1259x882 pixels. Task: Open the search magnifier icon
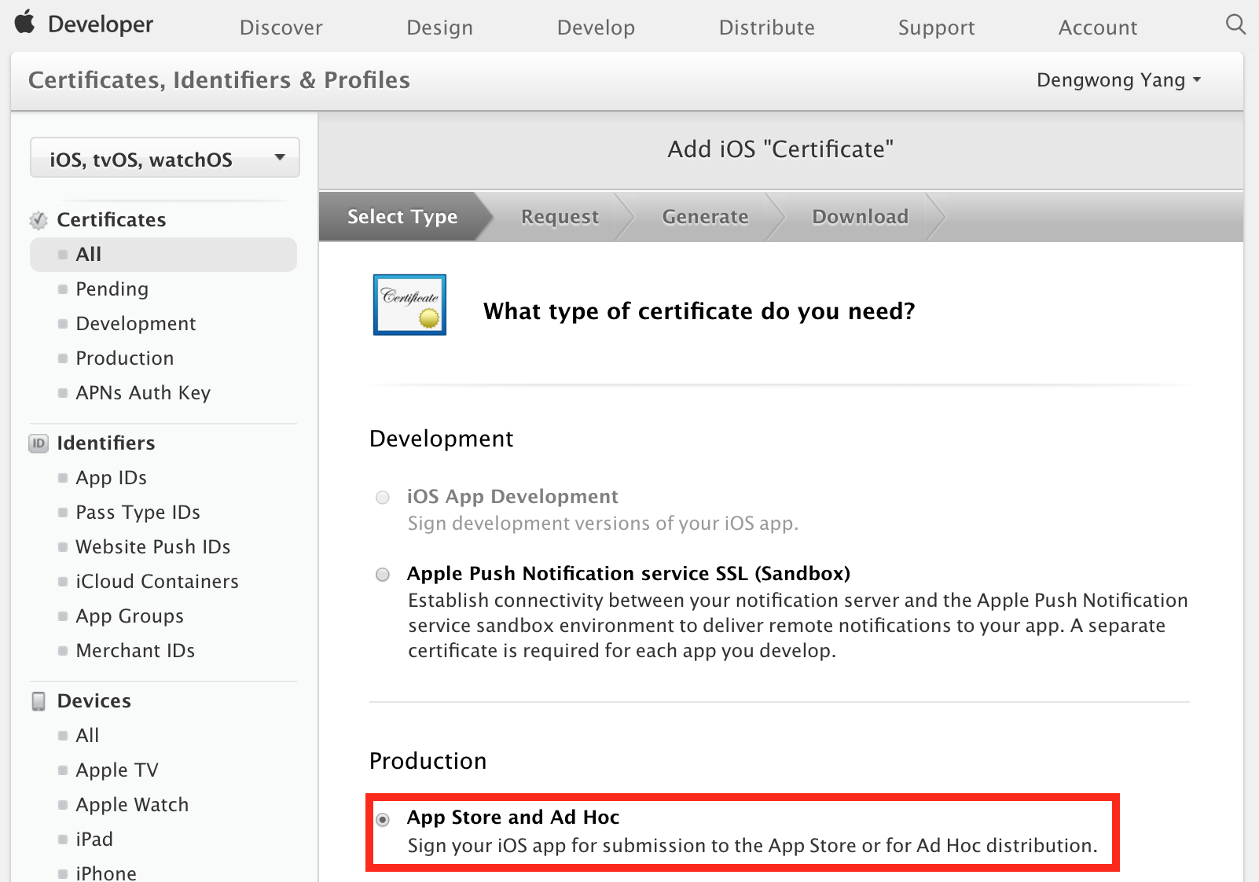(x=1235, y=24)
